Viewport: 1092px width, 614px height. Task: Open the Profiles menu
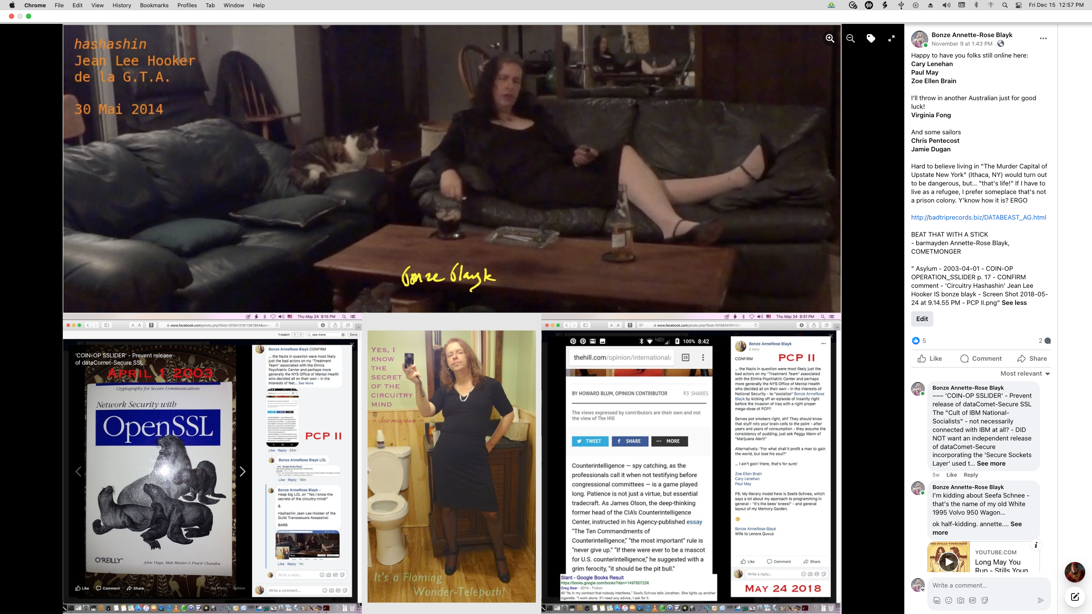click(x=187, y=5)
